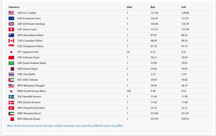Click the BHD sell rate 339.54
The width and height of the screenshot is (216, 136).
185,119
